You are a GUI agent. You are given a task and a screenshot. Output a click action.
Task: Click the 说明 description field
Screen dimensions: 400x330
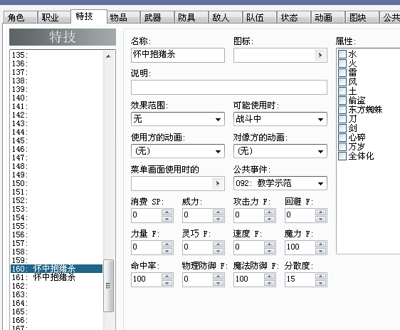pyautogui.click(x=229, y=87)
